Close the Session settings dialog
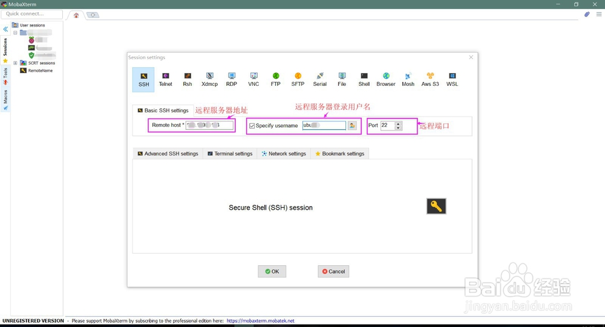Screen dimensions: 605x327 point(471,57)
